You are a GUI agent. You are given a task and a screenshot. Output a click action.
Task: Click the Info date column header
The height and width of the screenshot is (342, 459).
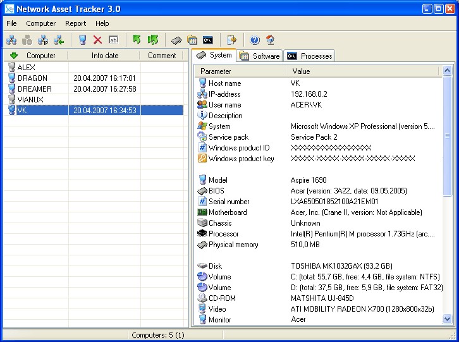104,56
